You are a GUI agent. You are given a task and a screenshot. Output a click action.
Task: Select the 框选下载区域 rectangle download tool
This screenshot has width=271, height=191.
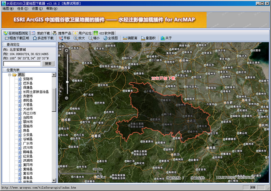click(x=17, y=38)
